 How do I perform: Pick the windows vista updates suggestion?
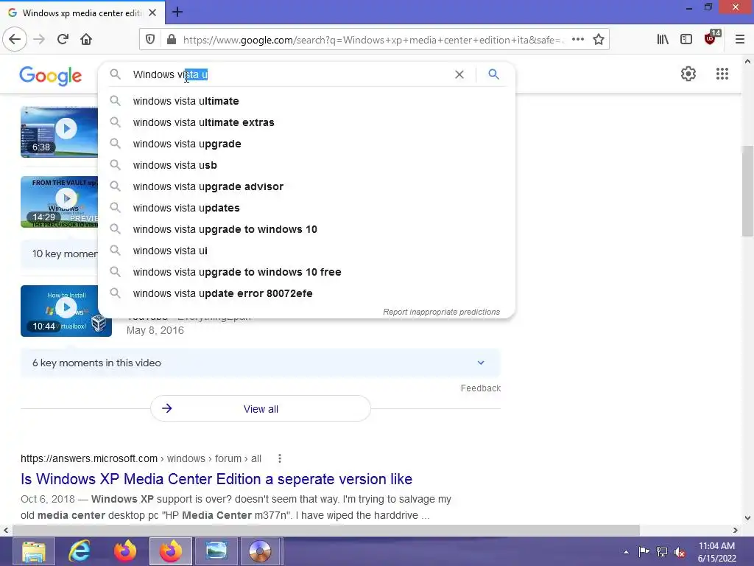pos(306,208)
